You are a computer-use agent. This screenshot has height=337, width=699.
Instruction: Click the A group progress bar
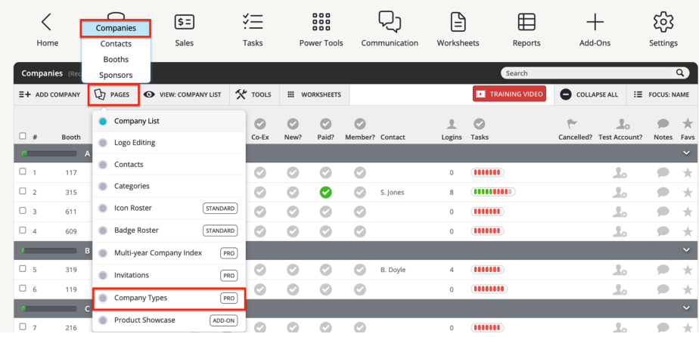coord(49,153)
